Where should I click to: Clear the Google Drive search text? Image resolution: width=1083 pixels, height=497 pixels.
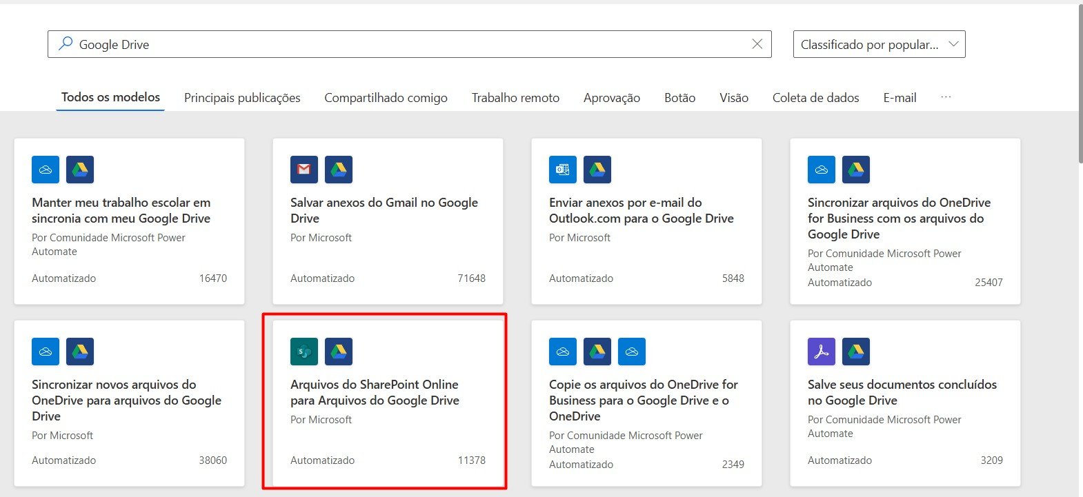[757, 44]
